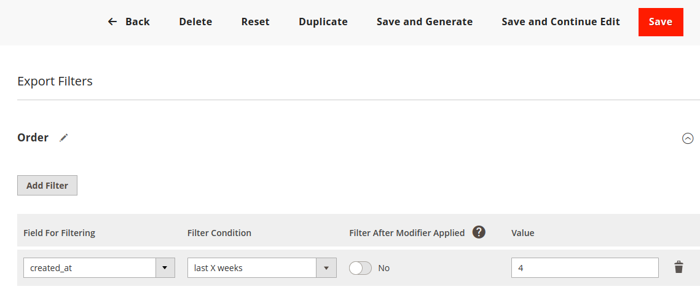Click Duplicate in the action bar

[x=323, y=22]
